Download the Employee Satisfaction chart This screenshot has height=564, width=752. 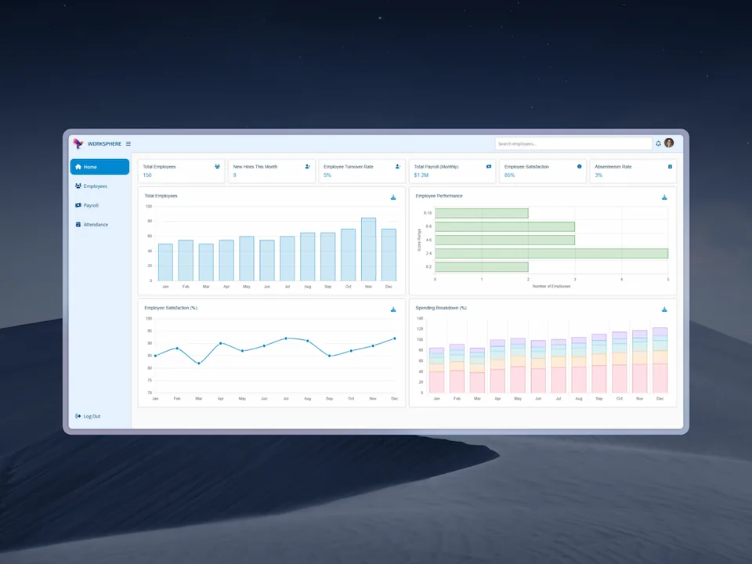393,309
